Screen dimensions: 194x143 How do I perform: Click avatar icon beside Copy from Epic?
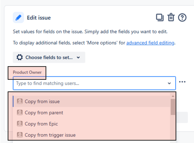coord(20,124)
